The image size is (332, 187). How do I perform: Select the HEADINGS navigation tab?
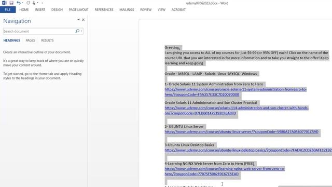click(x=12, y=41)
